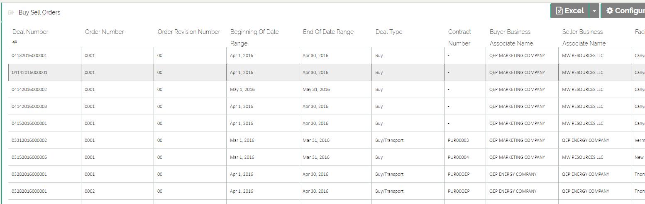Select the row for deal 04152016000001
The width and height of the screenshot is (645, 204).
coord(29,124)
